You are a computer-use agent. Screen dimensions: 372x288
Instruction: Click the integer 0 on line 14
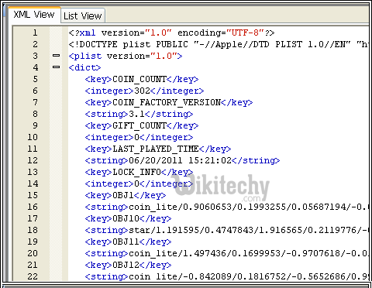[x=139, y=183]
